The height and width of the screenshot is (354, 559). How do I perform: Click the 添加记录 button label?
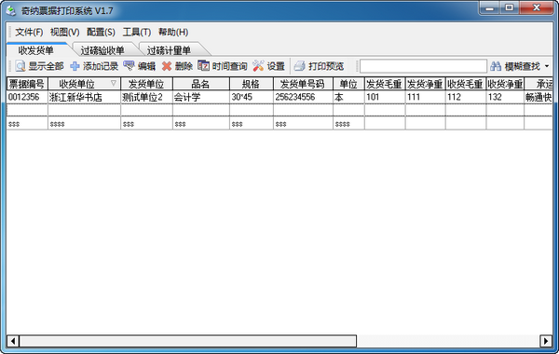click(101, 66)
